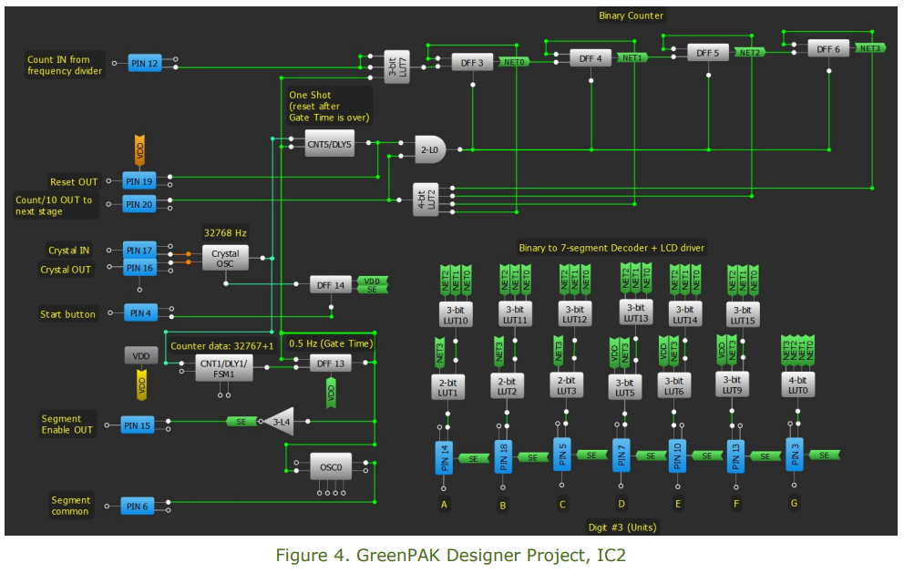Click the 3-bit LUT6 block
This screenshot has height=573, width=904.
click(674, 386)
